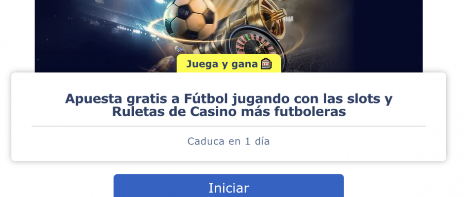Click the "Ruletas de Casino más futboleras" line
The width and height of the screenshot is (464, 197).
tap(229, 112)
